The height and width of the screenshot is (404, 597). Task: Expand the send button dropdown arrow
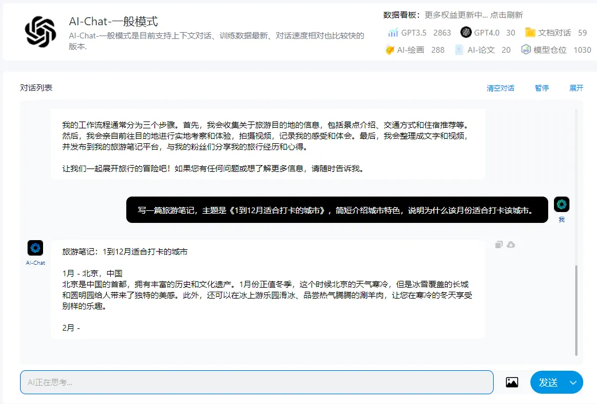573,382
